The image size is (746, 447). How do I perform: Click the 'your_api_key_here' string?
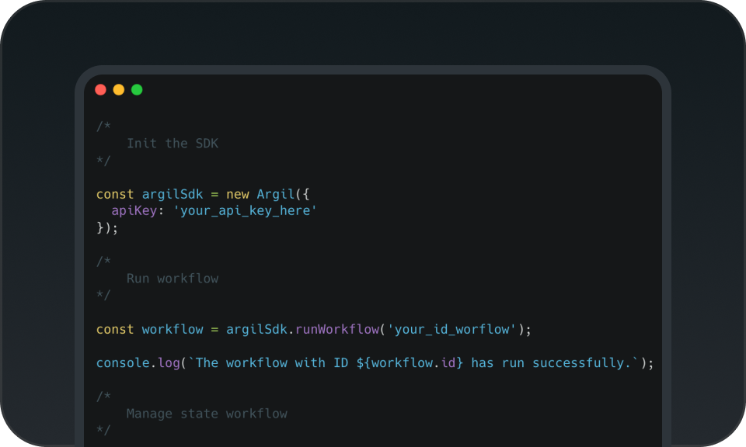(245, 211)
